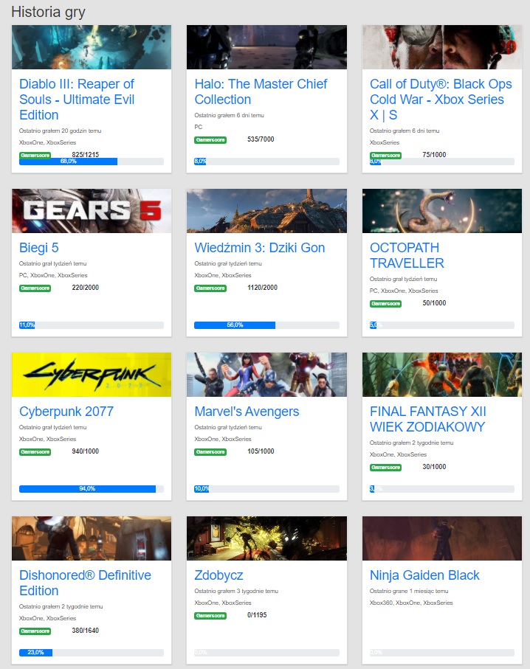Click the 50/1000 score on Octopath Traveller
Image resolution: width=530 pixels, height=669 pixels.
click(434, 303)
